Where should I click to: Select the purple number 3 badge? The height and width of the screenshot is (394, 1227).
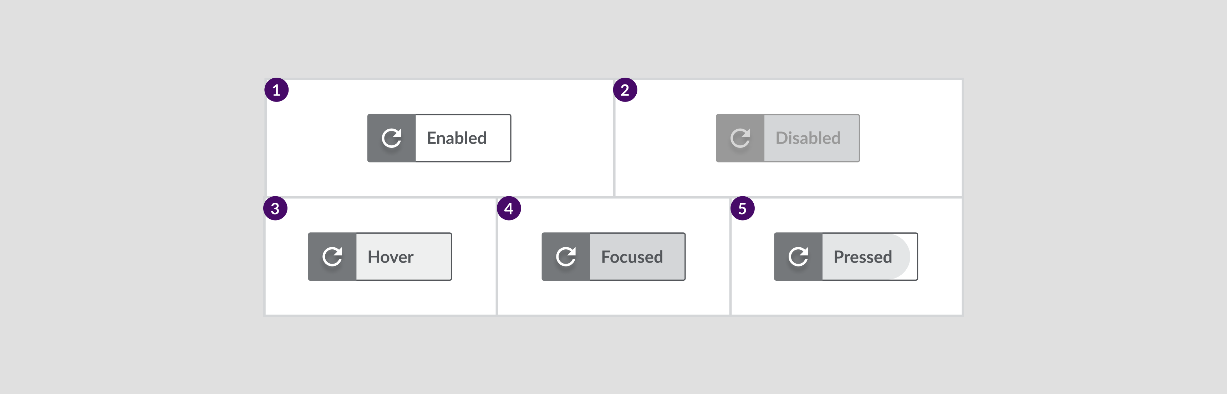click(x=275, y=208)
